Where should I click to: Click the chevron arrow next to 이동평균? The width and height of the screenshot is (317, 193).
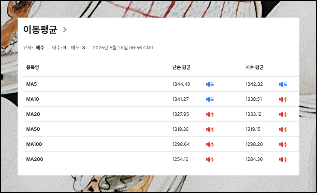65,30
